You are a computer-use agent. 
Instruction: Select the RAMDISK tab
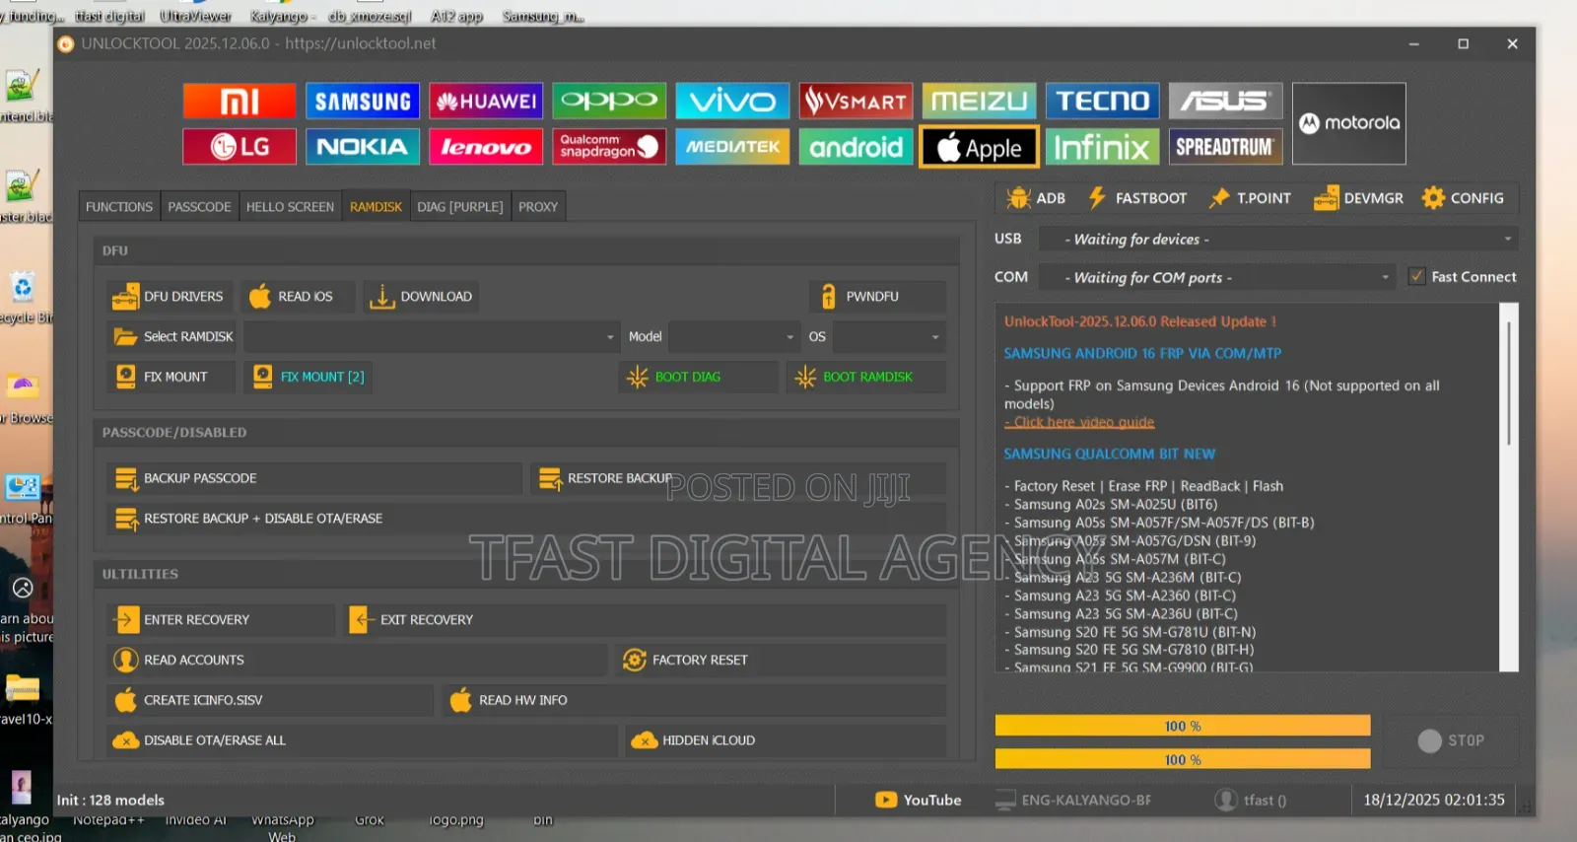376,207
